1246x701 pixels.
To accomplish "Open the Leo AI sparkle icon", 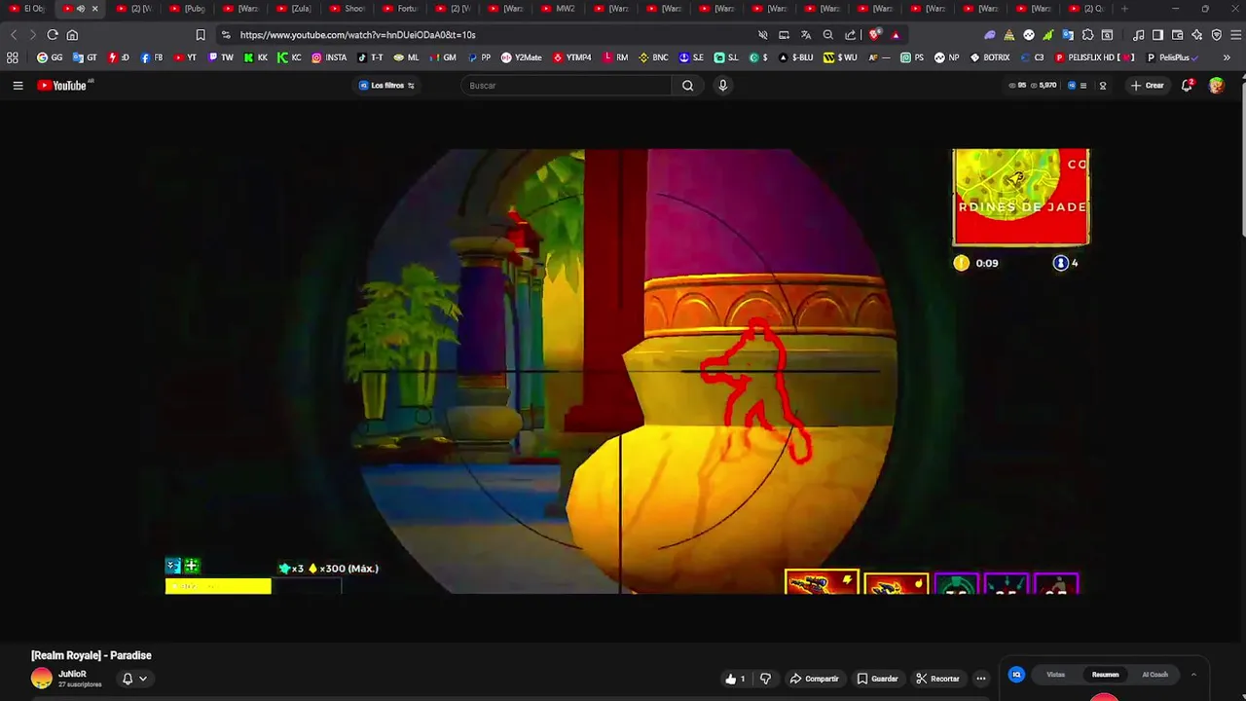I will pyautogui.click(x=1196, y=35).
